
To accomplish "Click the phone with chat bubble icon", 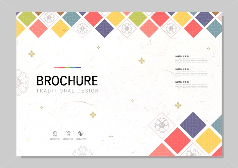I will click(68, 133).
